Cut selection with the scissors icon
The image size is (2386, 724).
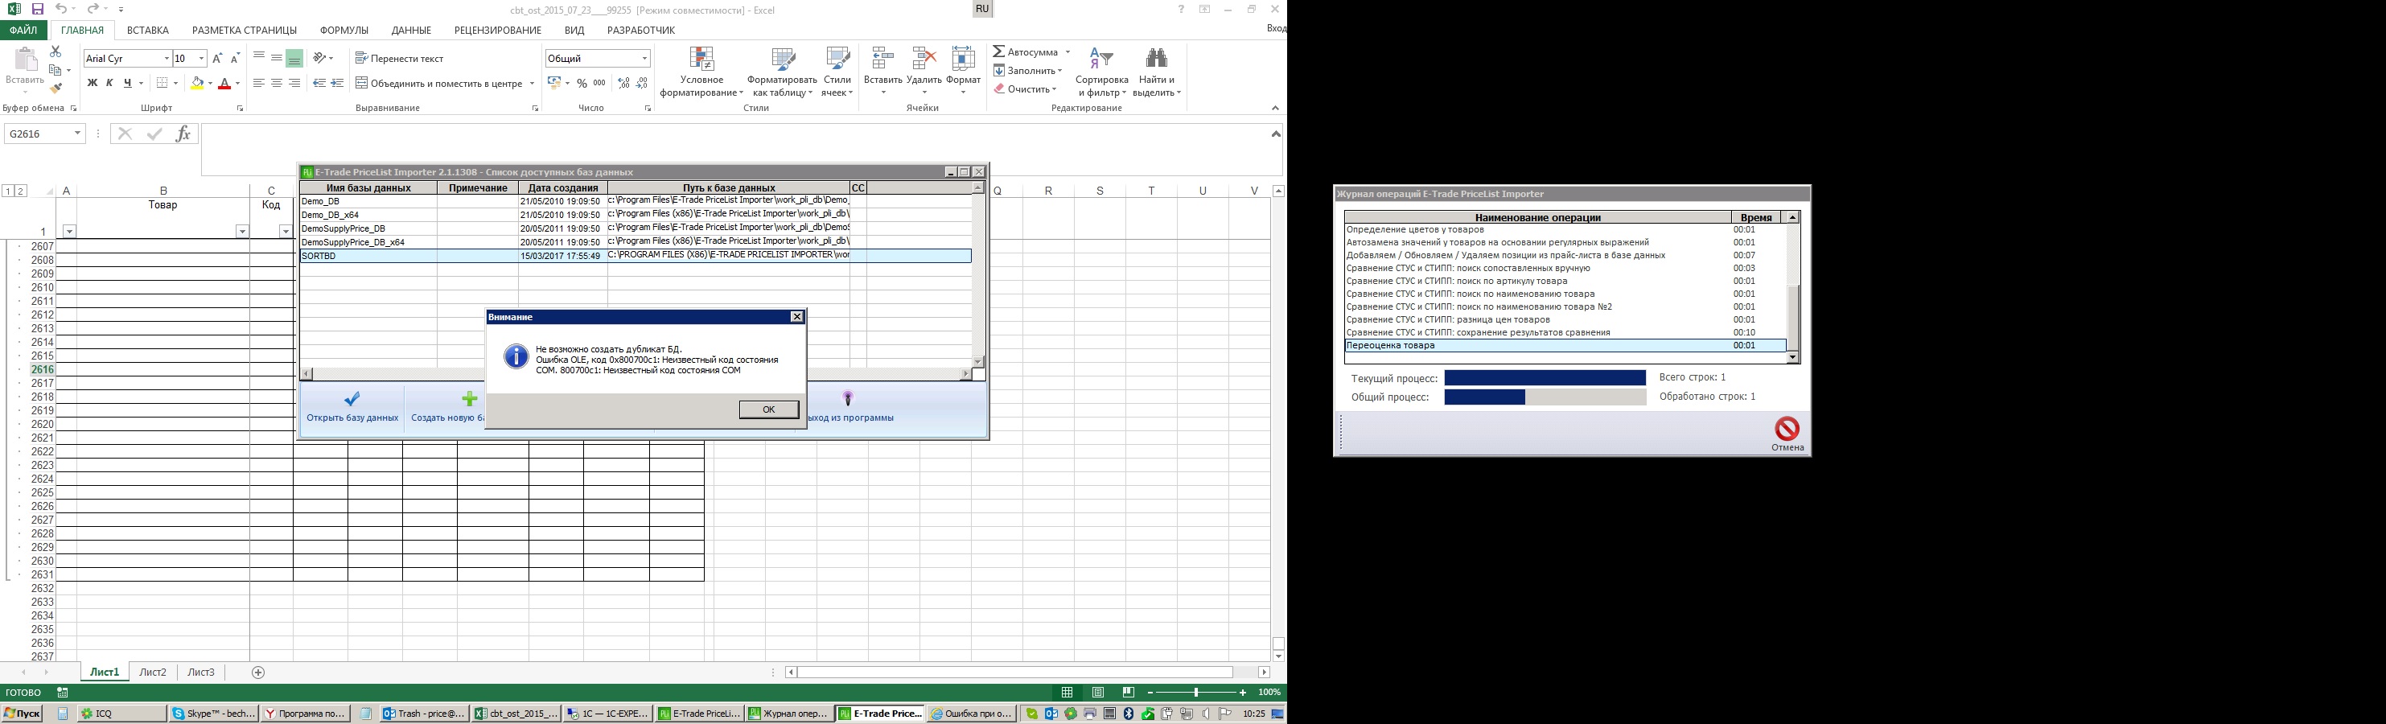pyautogui.click(x=56, y=51)
